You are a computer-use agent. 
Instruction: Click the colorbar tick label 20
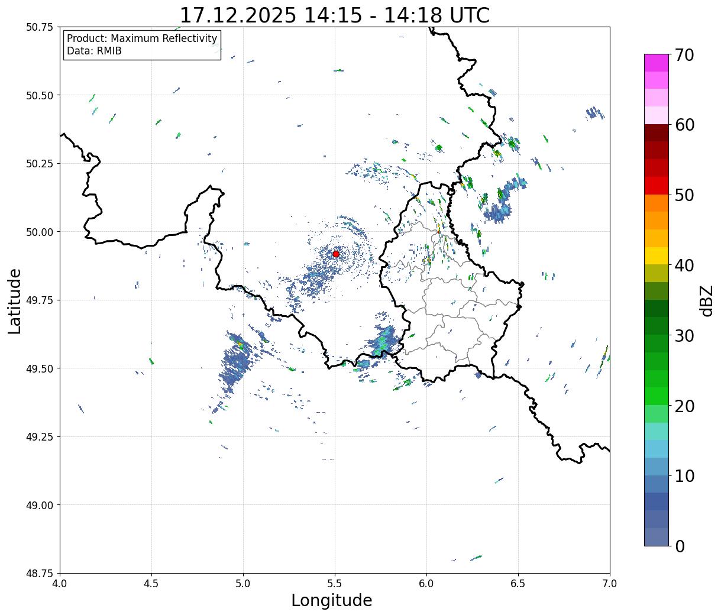point(684,406)
